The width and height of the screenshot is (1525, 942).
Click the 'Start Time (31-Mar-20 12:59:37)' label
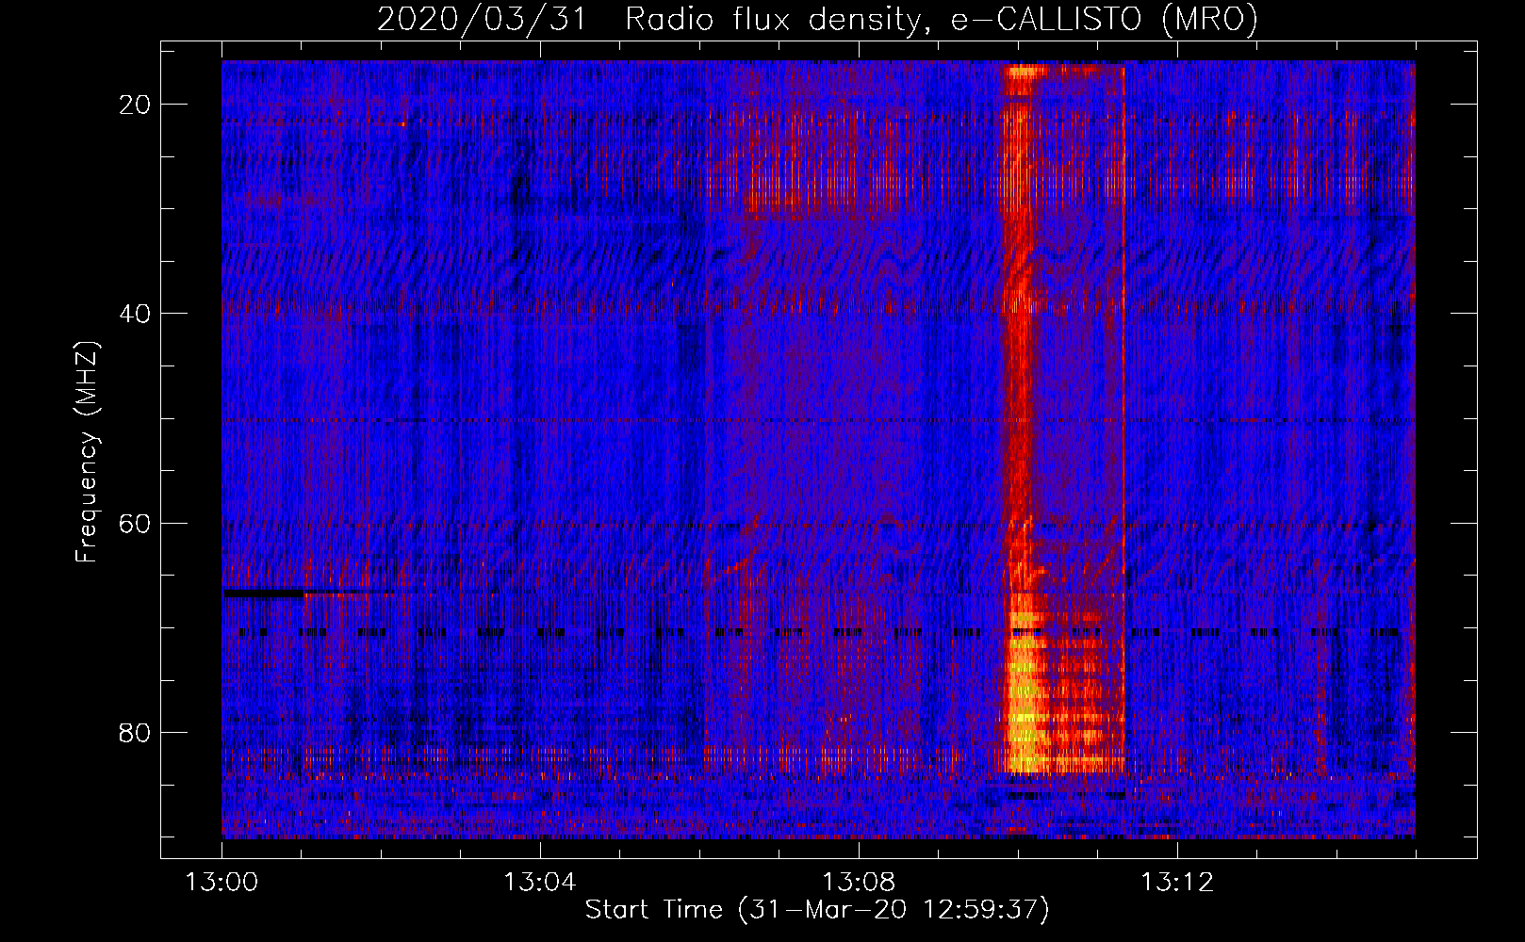(x=817, y=910)
